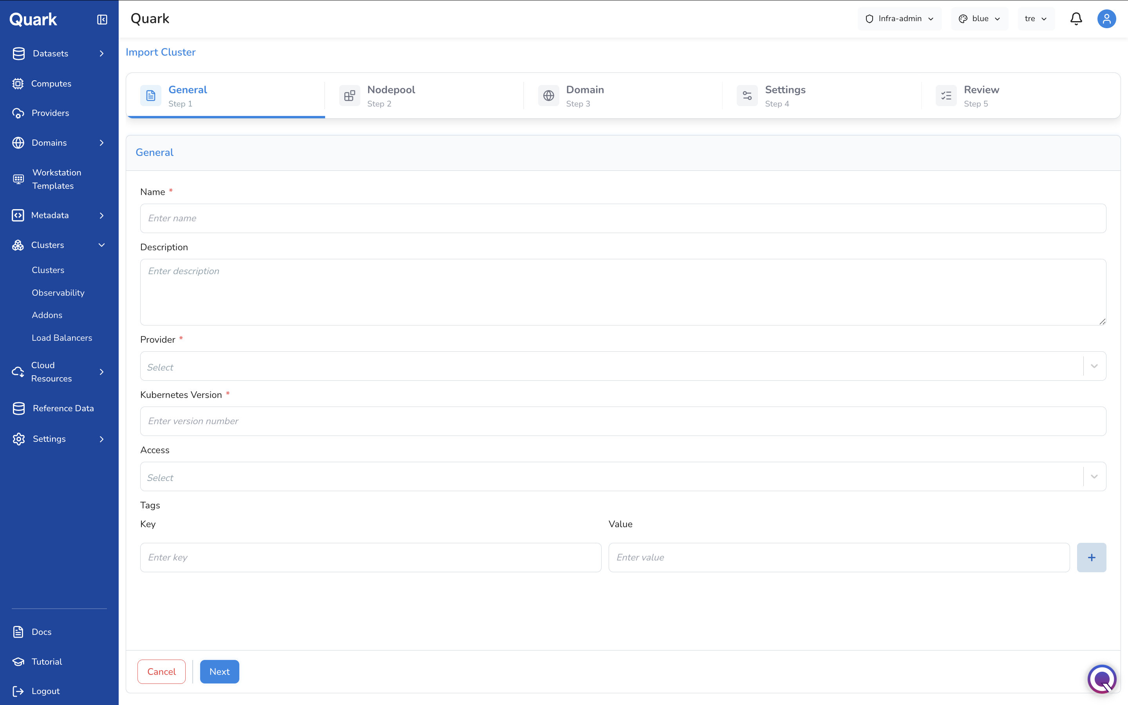Click the Computes chip icon

[x=18, y=83]
